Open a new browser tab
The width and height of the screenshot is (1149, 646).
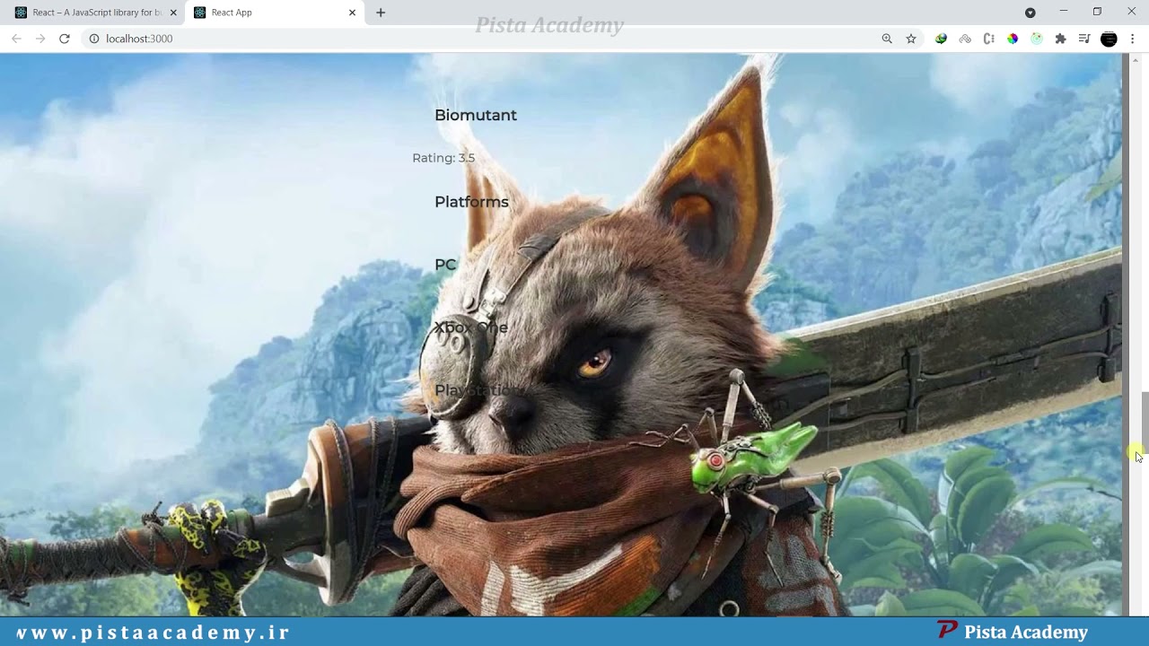(x=381, y=13)
